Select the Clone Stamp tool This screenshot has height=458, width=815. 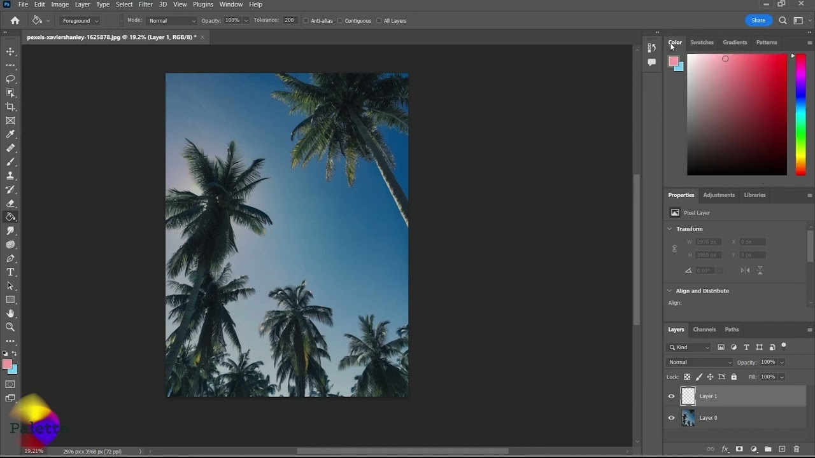(x=10, y=176)
